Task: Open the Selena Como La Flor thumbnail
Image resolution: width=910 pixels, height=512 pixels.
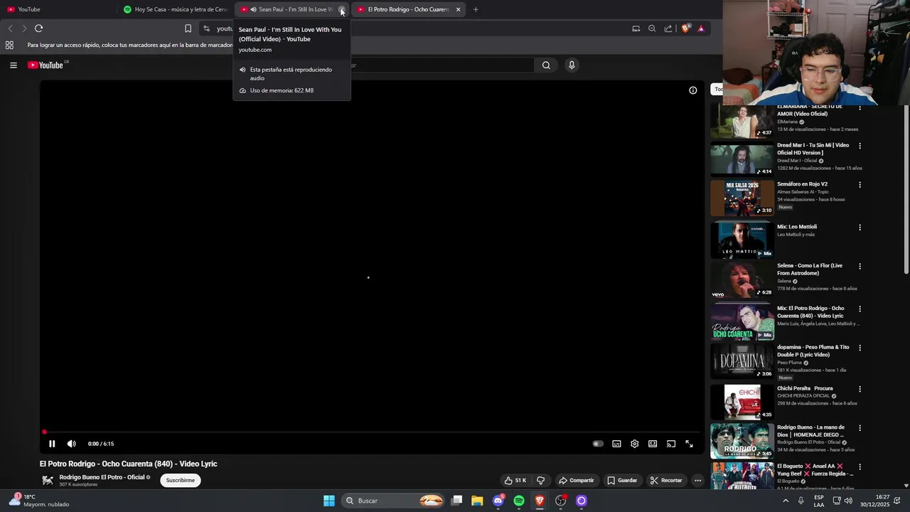Action: 742,281
